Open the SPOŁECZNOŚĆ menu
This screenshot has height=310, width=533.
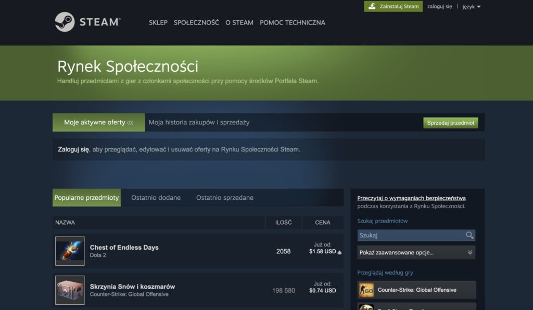[x=196, y=22]
